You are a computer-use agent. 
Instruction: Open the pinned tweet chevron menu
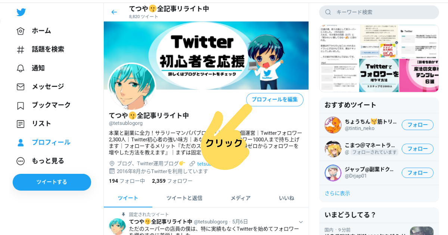301,222
